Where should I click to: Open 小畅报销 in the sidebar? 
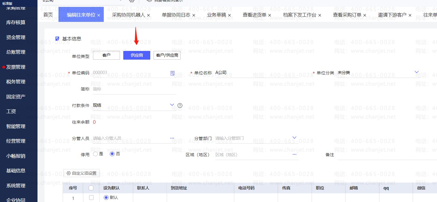[16, 156]
